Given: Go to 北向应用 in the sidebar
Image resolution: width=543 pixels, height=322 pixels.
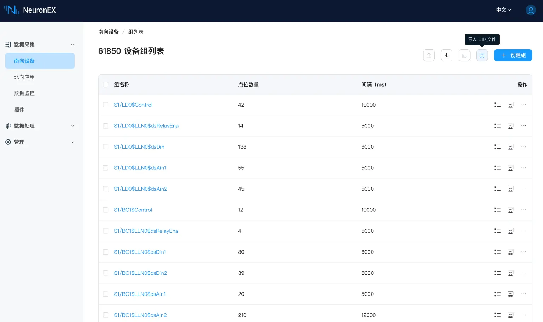Looking at the screenshot, I should point(24,77).
